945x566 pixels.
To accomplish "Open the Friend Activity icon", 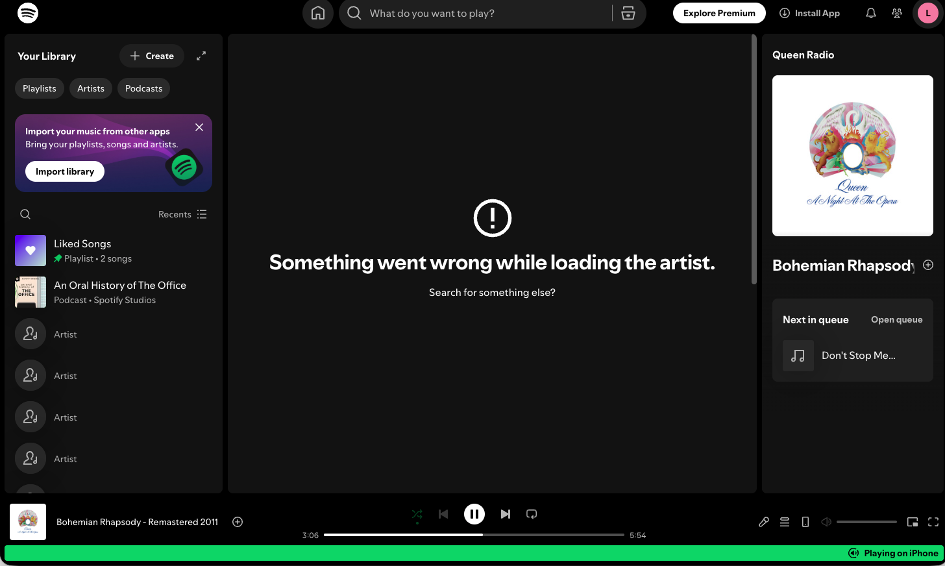I will click(897, 13).
